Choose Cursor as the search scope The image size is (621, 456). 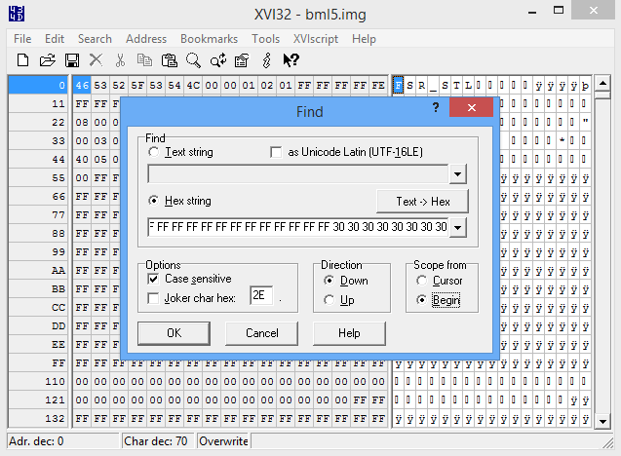point(421,281)
